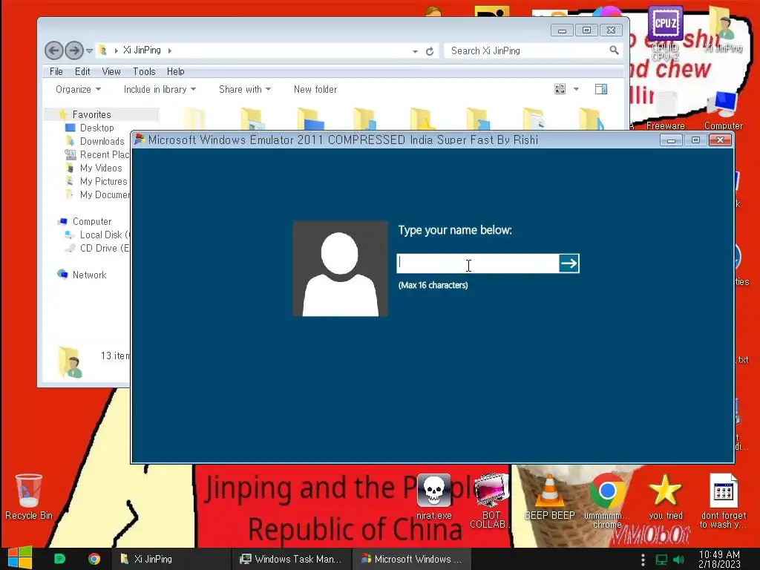760x570 pixels.
Task: Open Chrome from the taskbar
Action: coord(94,559)
